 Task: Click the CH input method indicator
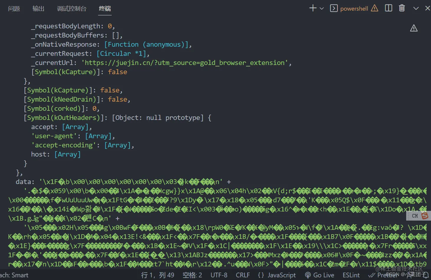(415, 216)
